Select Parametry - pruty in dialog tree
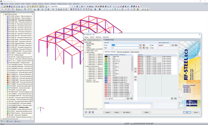208x125 pixels. tap(91, 80)
